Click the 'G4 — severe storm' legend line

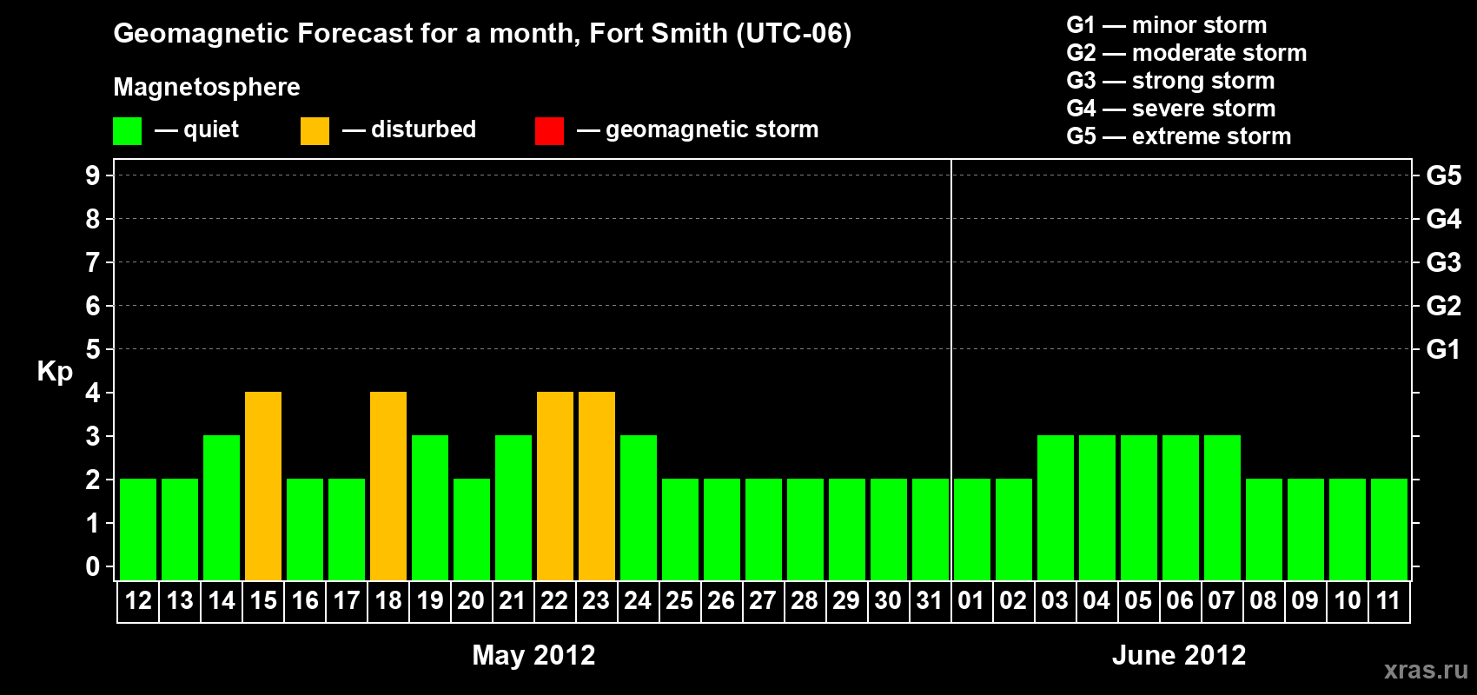click(1171, 109)
